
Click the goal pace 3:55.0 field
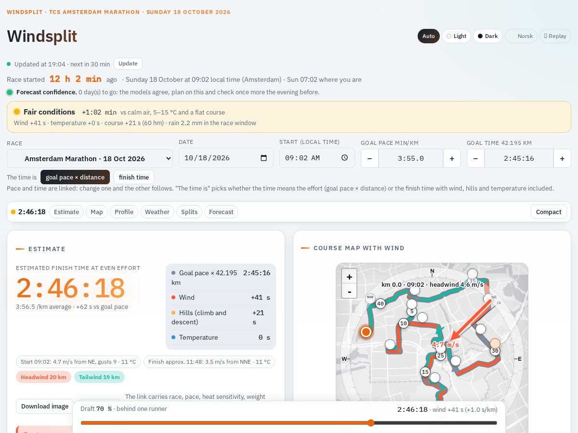coord(411,158)
